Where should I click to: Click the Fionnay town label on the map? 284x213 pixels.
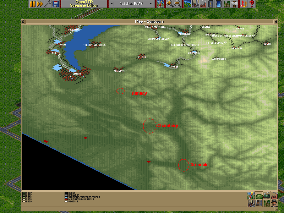pos(239,29)
